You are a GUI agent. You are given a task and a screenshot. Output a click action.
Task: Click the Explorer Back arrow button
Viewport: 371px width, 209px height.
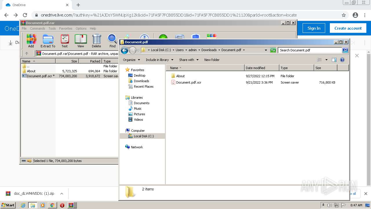[125, 50]
